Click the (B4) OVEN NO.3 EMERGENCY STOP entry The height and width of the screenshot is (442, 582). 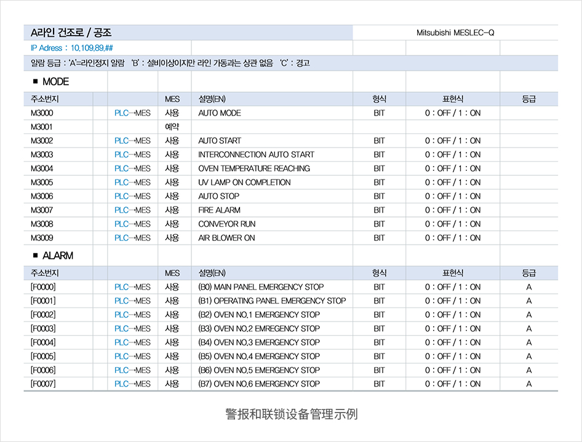pos(258,342)
